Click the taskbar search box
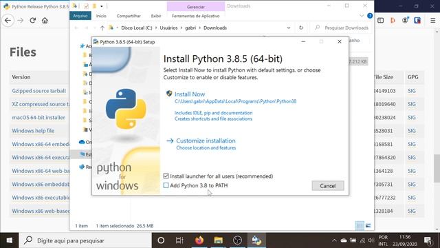This screenshot has height=248, width=440. click(85, 240)
